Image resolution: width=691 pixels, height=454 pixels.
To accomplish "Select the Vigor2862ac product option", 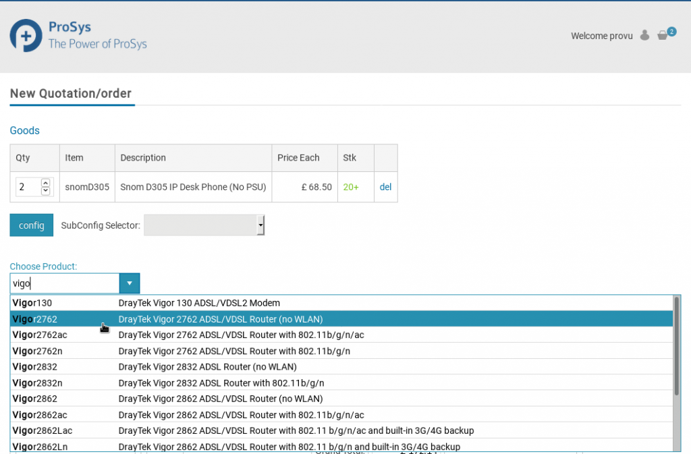I will pos(341,415).
